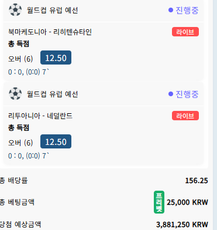The height and width of the screenshot is (230, 217).
Task: Open 북마케도니아 - 리히텐슈타인 match details
Action: (50, 32)
